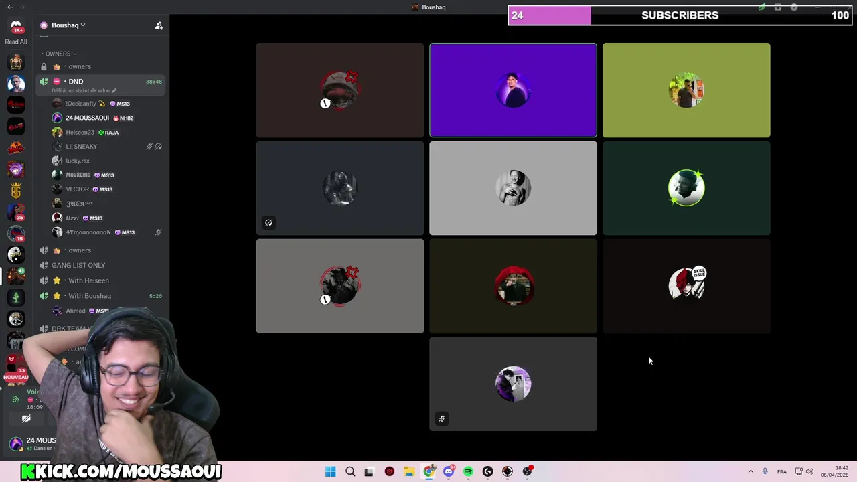
Task: Select user MOURCHID
Action: [x=78, y=175]
